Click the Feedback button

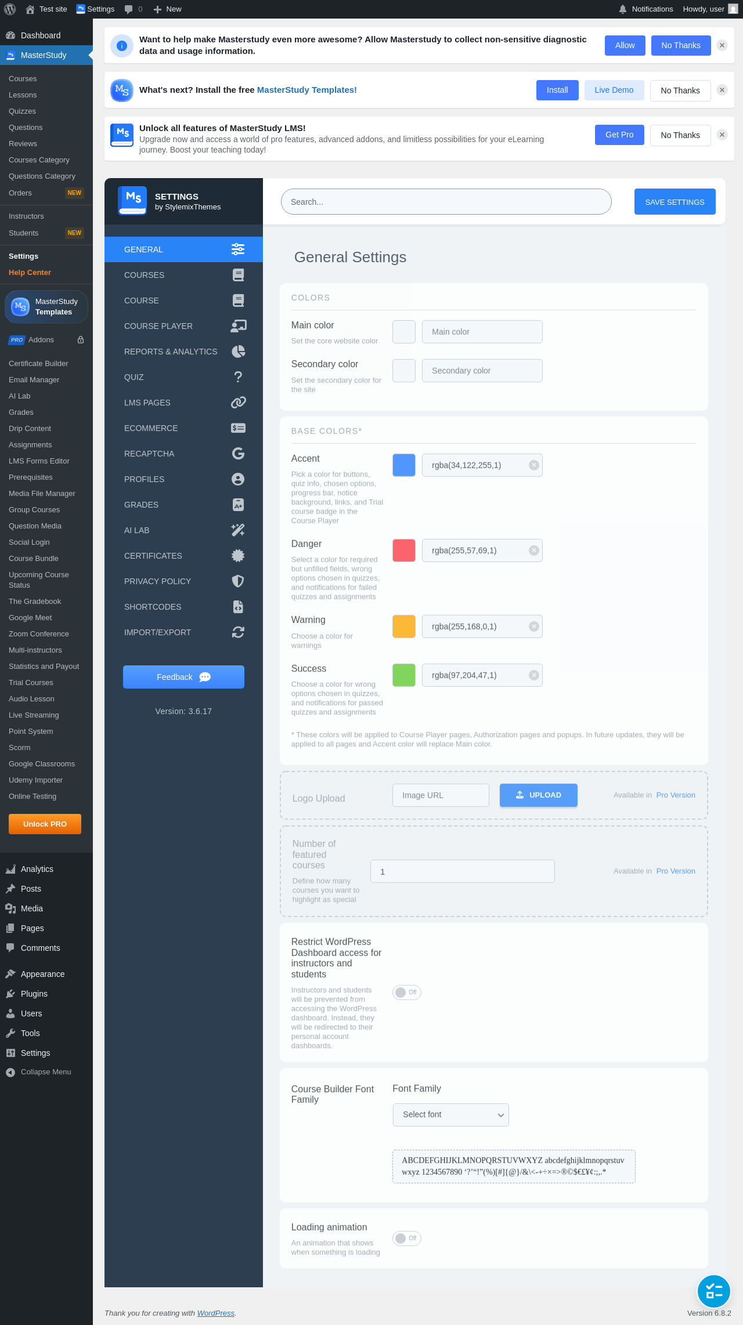click(x=183, y=677)
